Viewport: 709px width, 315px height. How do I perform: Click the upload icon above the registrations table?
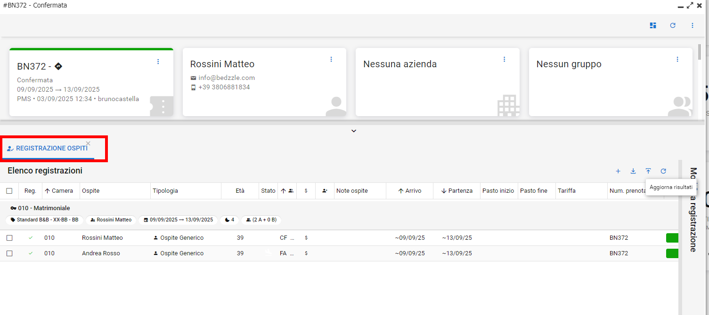648,171
